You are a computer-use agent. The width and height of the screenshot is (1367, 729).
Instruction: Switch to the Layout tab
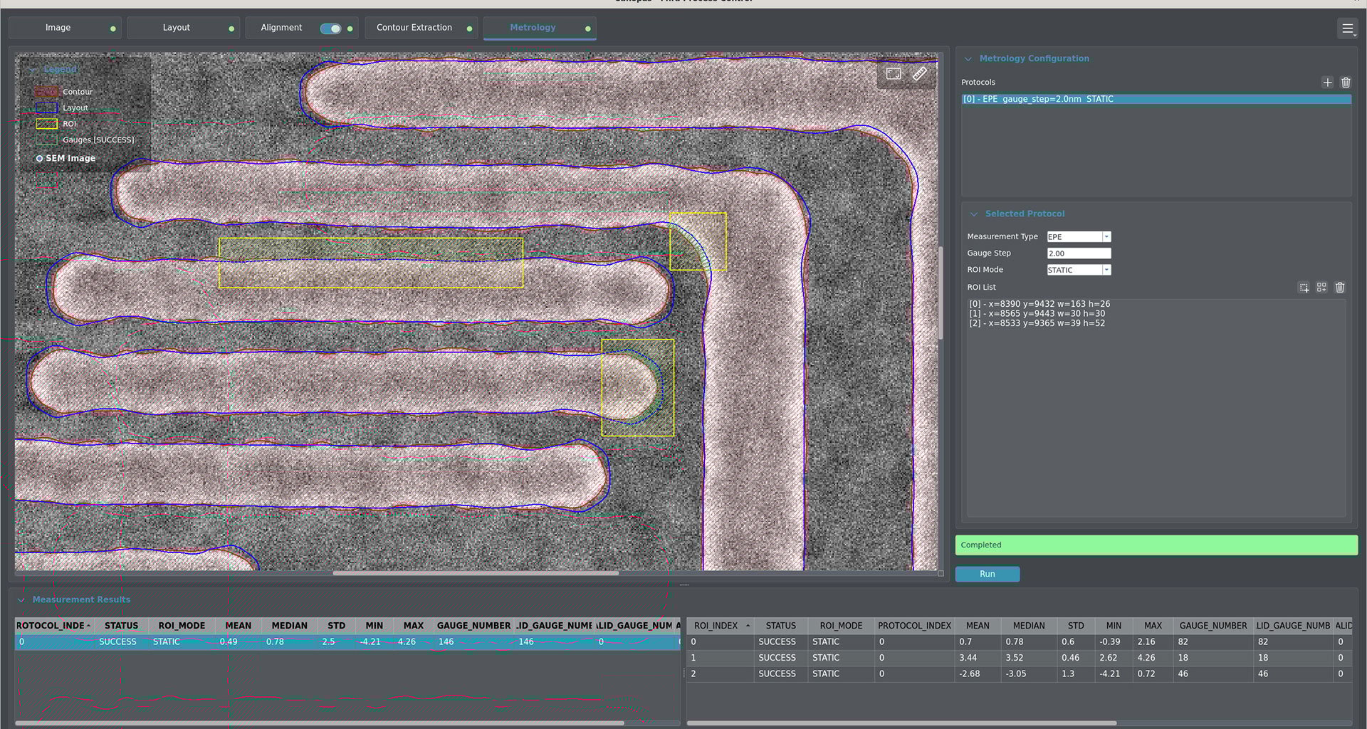pyautogui.click(x=176, y=28)
